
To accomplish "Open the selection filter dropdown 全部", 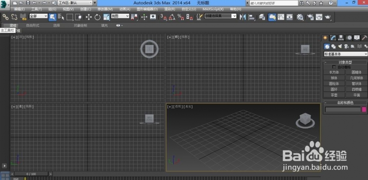I will (x=39, y=16).
